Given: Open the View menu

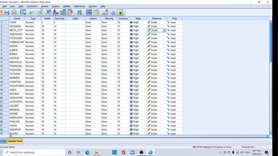Looking at the screenshot, I should 12,6.
